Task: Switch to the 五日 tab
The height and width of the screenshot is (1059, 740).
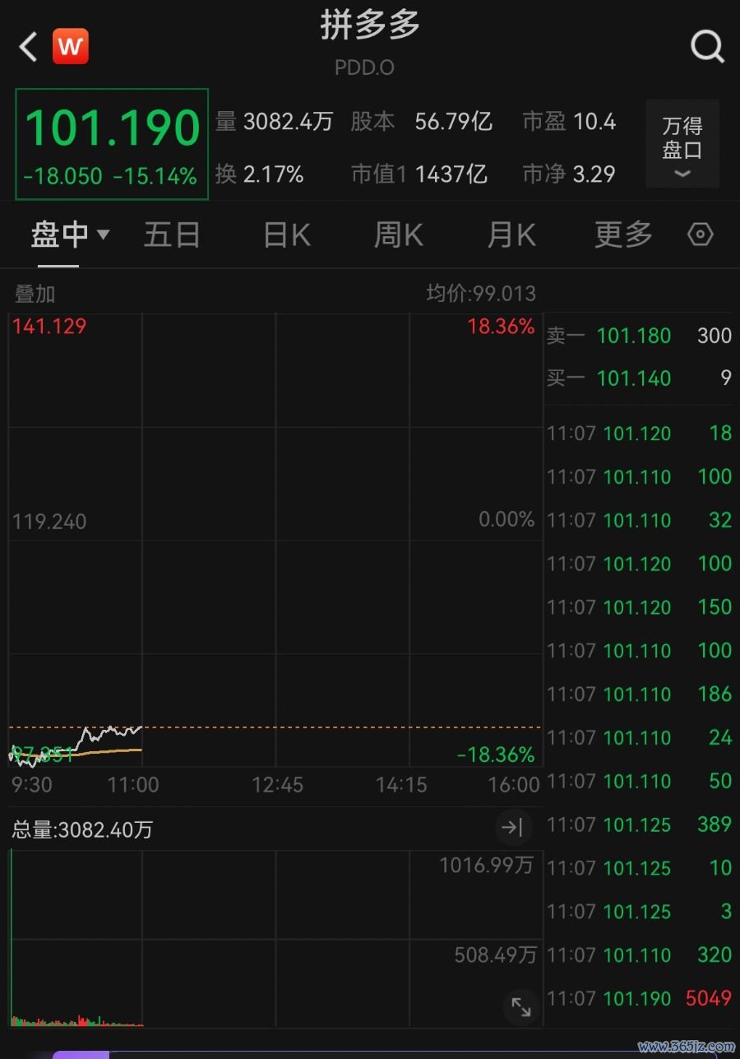Action: (172, 235)
